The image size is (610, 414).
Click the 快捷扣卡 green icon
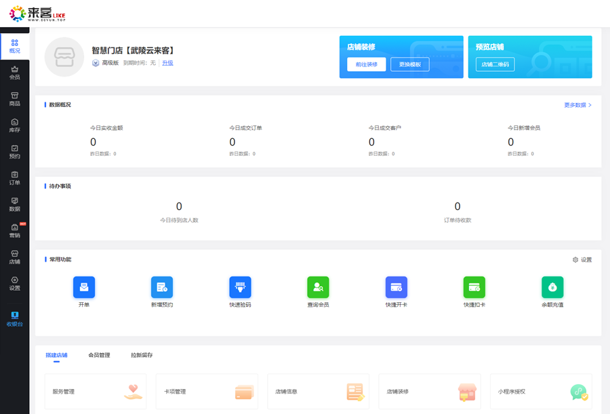(474, 287)
